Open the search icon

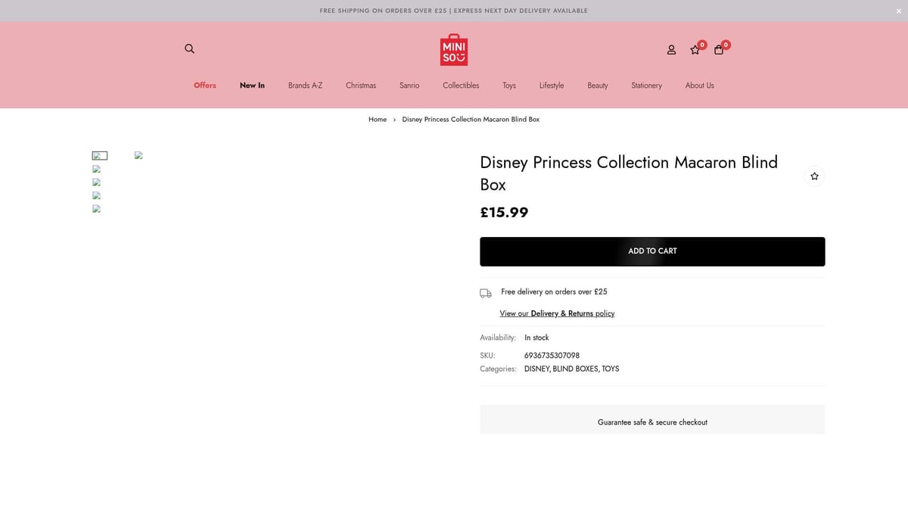coord(189,48)
